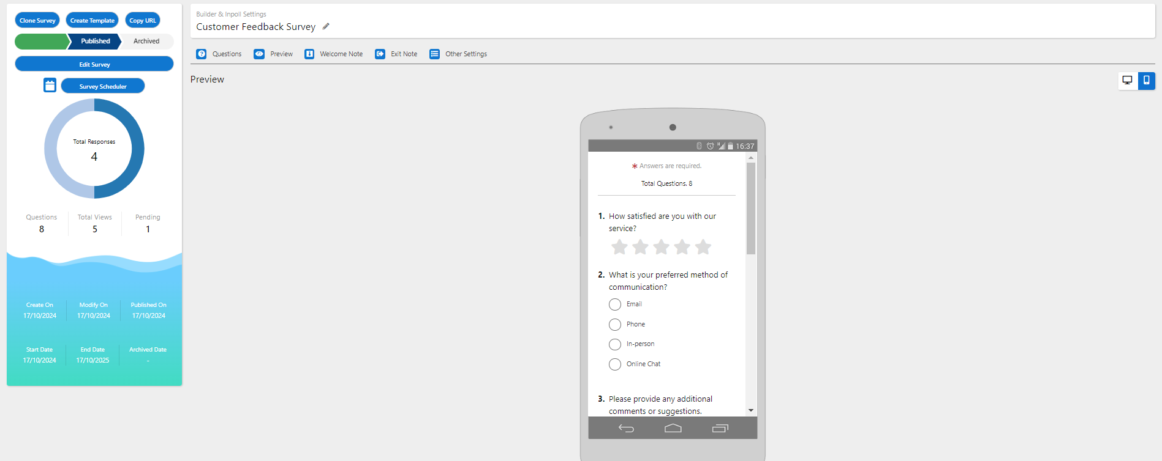
Task: Click the Edit Survey button
Action: (x=94, y=64)
